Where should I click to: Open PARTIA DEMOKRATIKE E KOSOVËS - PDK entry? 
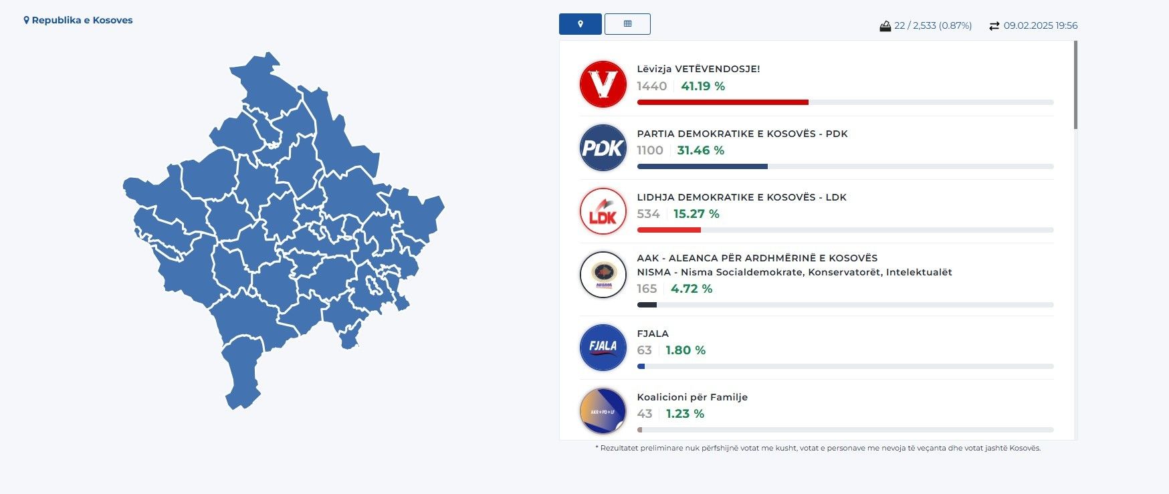(x=742, y=134)
